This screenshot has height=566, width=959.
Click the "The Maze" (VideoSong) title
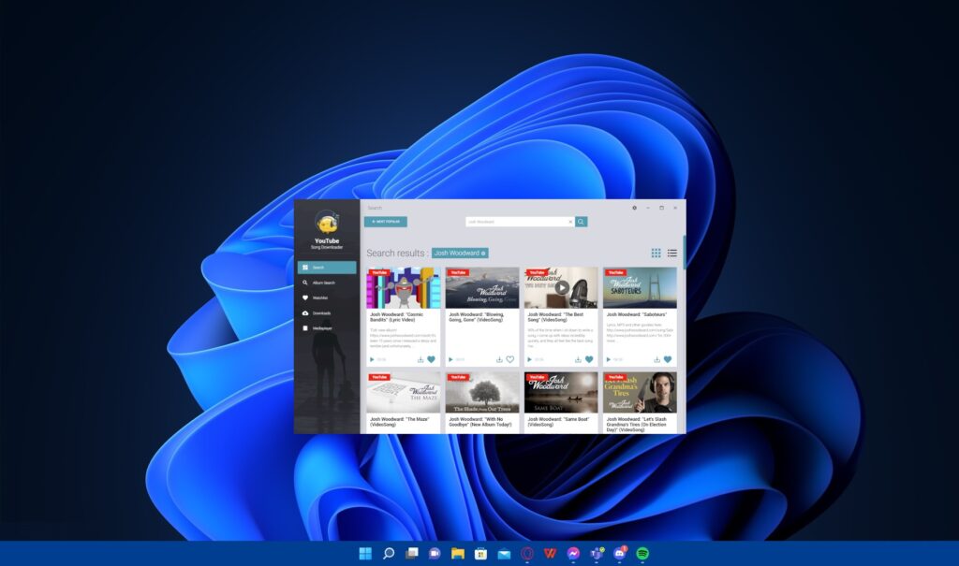coord(399,422)
